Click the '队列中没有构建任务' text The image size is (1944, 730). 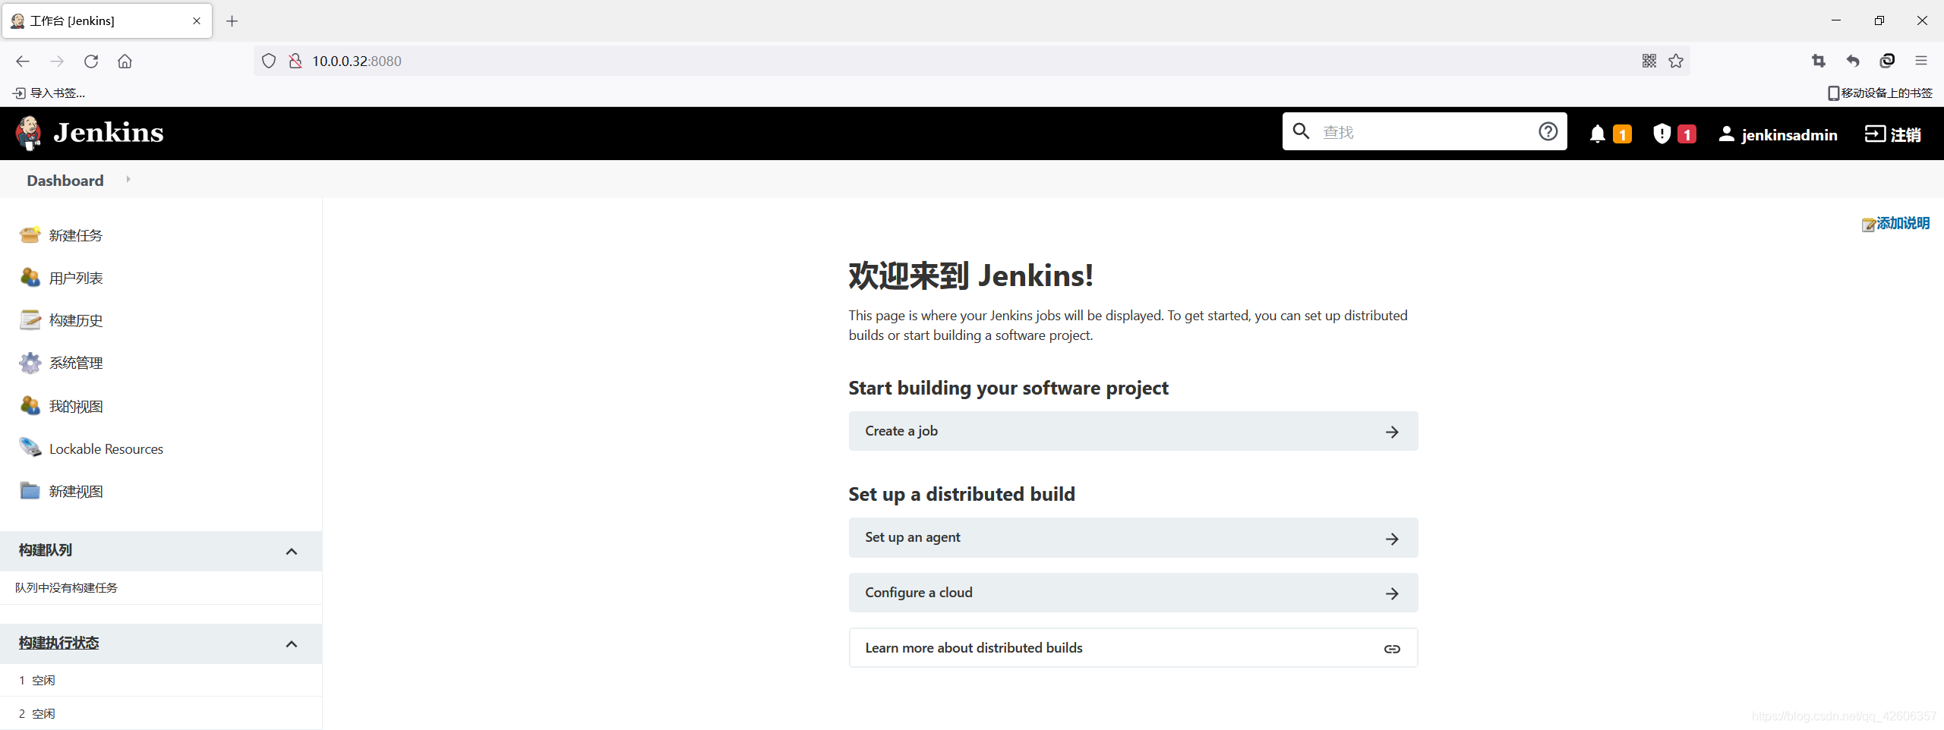pos(66,588)
